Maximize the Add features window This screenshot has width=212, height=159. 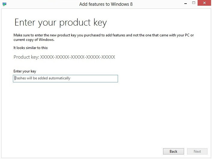(194, 3)
